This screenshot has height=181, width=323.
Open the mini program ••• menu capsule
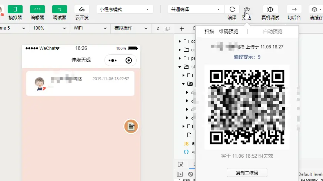click(113, 61)
